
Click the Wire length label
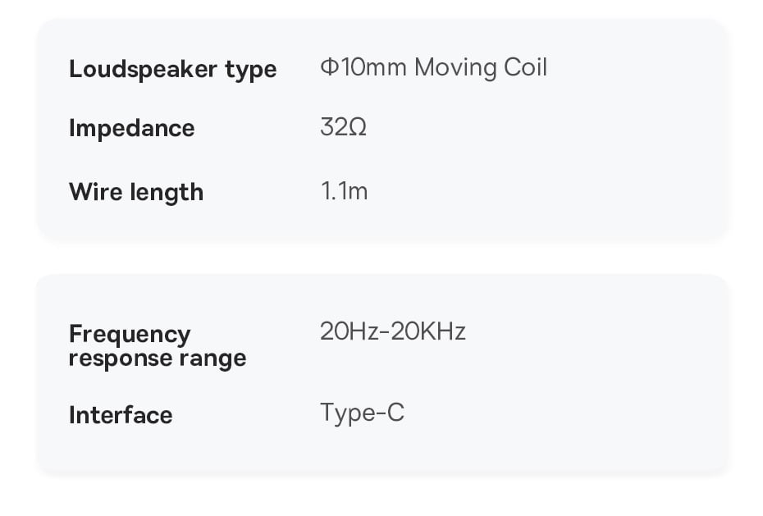(x=135, y=192)
